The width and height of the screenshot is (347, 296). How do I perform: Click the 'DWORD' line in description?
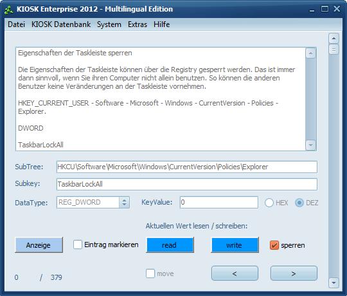pyautogui.click(x=31, y=128)
